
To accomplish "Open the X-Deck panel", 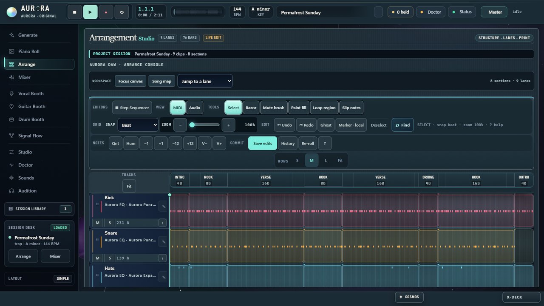I will (x=521, y=297).
